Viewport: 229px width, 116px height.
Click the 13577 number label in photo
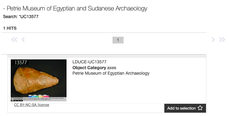pyautogui.click(x=21, y=62)
